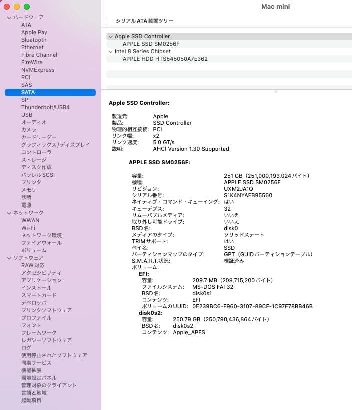This screenshot has width=352, height=410.
Task: Select プリンタソフトウェア entry
Action: [x=46, y=311]
